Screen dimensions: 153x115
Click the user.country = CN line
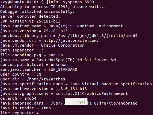pos(21,74)
